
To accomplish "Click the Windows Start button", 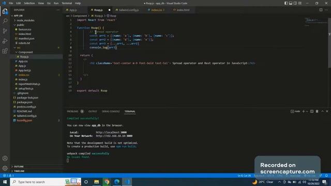I will click(x=5, y=182).
